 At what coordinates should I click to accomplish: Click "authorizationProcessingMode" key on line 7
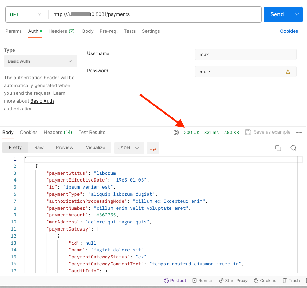[87, 201]
